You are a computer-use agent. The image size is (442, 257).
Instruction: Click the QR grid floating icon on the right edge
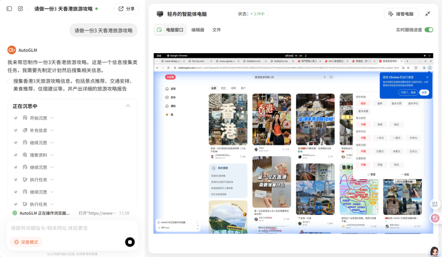coord(435,204)
